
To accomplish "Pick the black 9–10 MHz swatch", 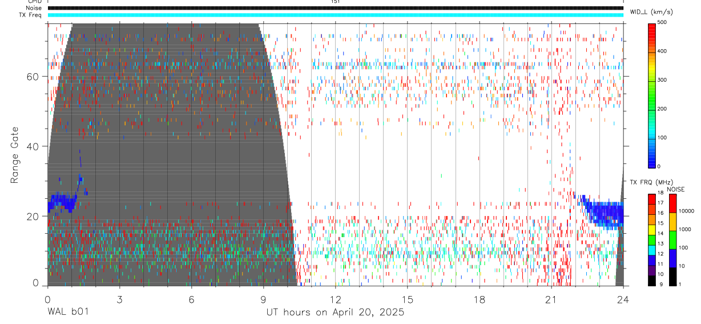I will [652, 281].
